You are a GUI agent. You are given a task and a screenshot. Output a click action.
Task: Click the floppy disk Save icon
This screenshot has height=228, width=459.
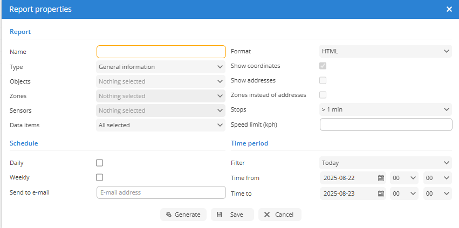[x=220, y=215]
